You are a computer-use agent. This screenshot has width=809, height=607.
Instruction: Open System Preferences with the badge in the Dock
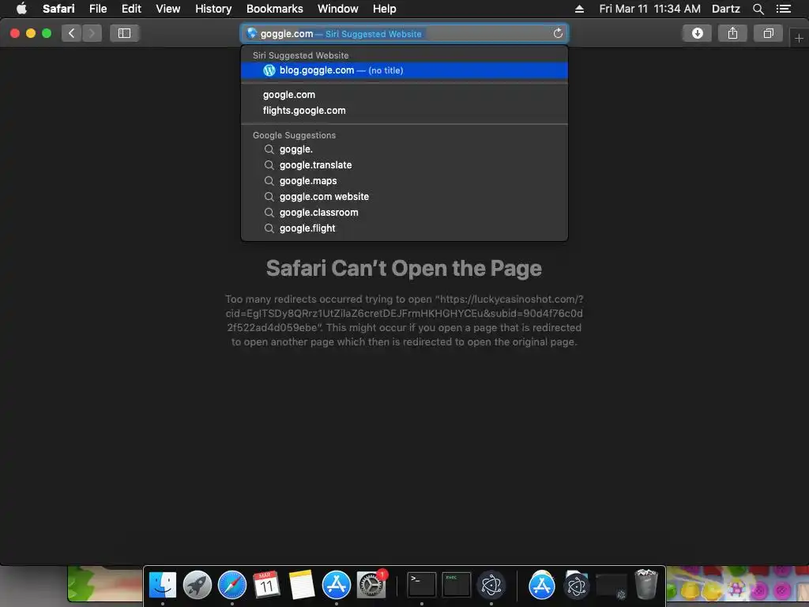coord(371,585)
